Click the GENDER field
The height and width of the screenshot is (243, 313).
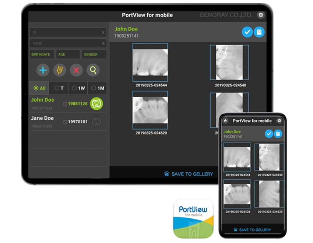94,54
